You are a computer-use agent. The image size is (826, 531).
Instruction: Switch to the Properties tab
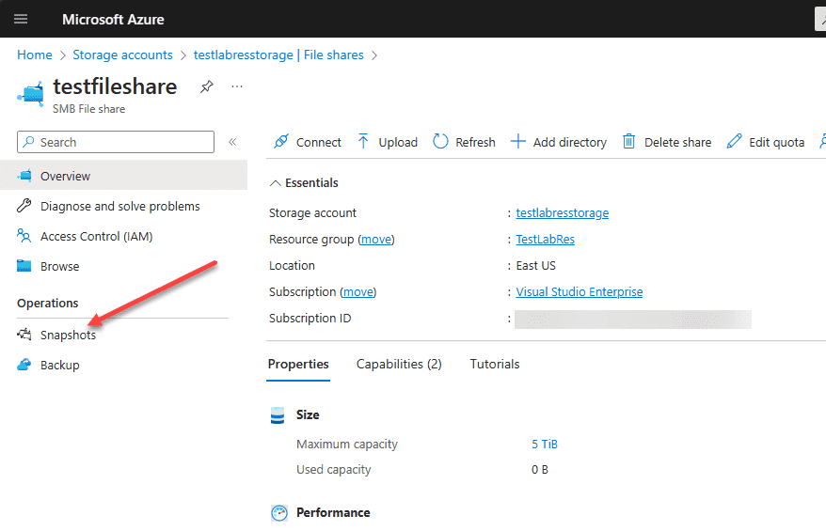pyautogui.click(x=298, y=364)
